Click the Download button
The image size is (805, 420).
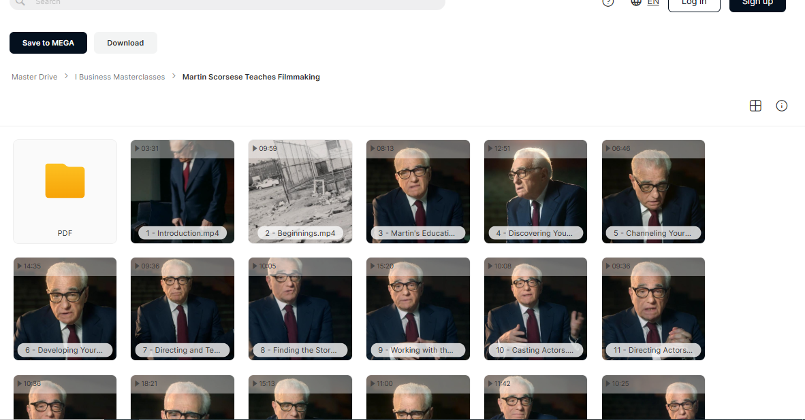point(125,43)
